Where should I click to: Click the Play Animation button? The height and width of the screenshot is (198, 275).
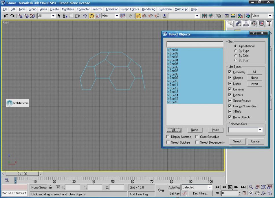(x=230, y=187)
